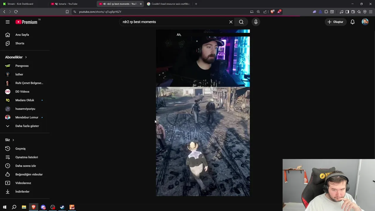Open Leo AI sparkle icon
The height and width of the screenshot is (211, 375).
click(359, 12)
